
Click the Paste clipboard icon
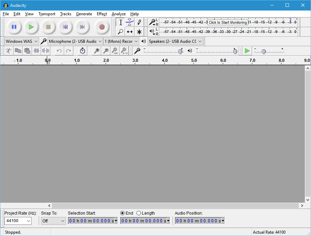[x=27, y=51]
